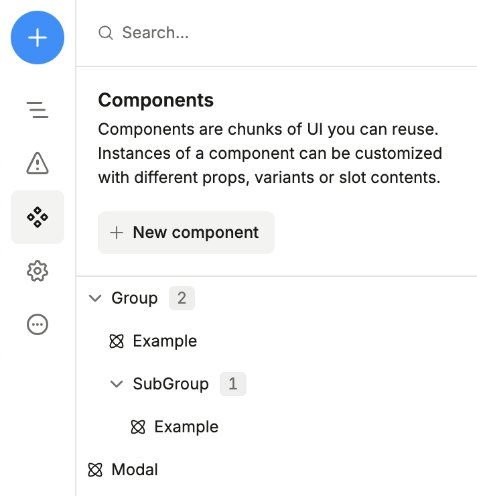Select the SubGroup folder label

(x=171, y=384)
